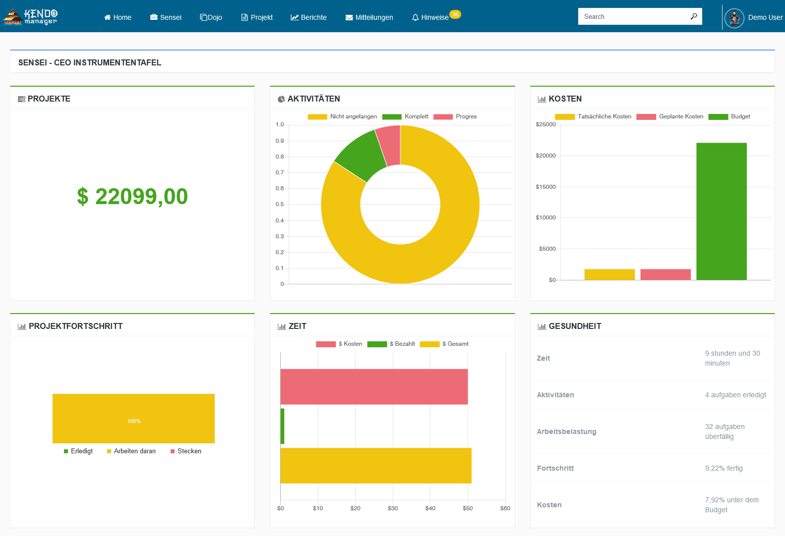Click the Projekt document icon
785x536 pixels.
click(244, 17)
